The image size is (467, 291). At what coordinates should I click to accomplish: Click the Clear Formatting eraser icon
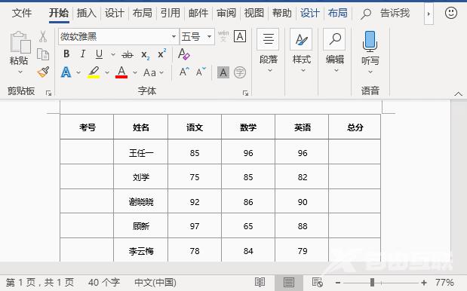(184, 54)
